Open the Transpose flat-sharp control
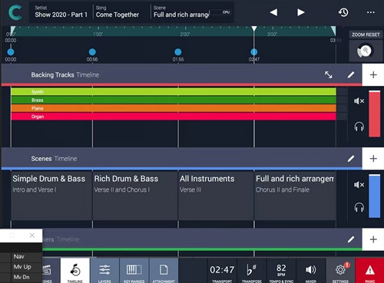The image size is (384, 283). 252,271
